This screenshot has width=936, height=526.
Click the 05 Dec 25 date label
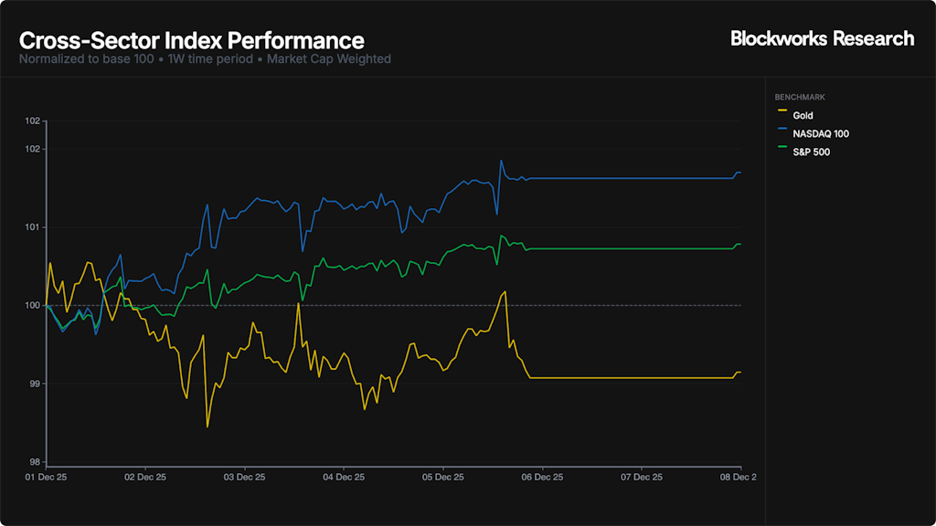click(443, 477)
